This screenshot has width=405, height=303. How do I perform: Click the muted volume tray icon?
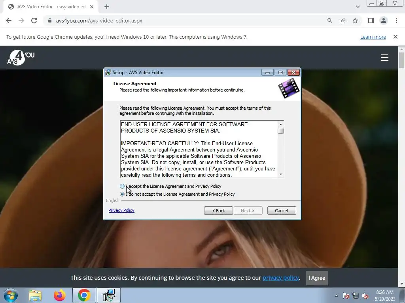[365, 296]
